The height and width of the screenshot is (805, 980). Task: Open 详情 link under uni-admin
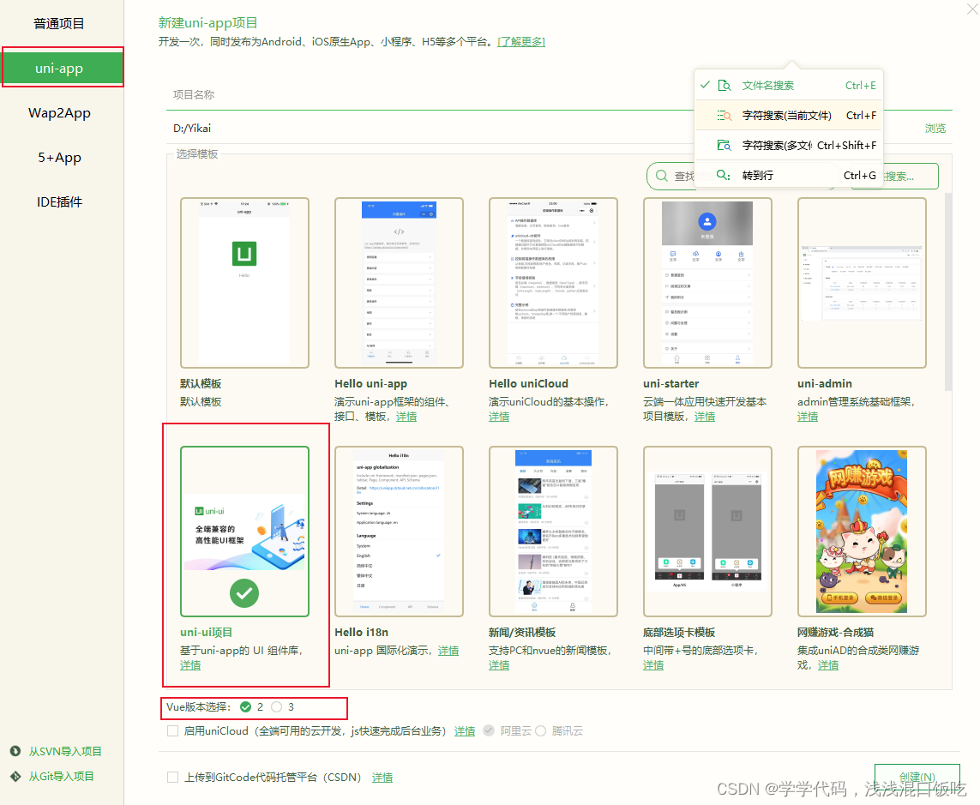coord(808,417)
